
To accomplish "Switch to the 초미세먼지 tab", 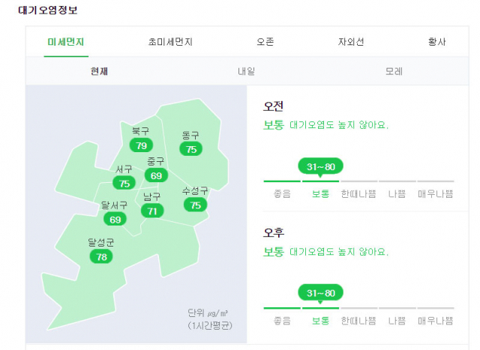I will tap(170, 42).
